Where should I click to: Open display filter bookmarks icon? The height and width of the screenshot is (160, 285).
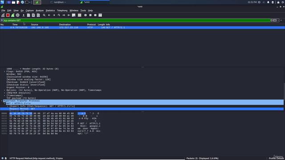click(2, 20)
